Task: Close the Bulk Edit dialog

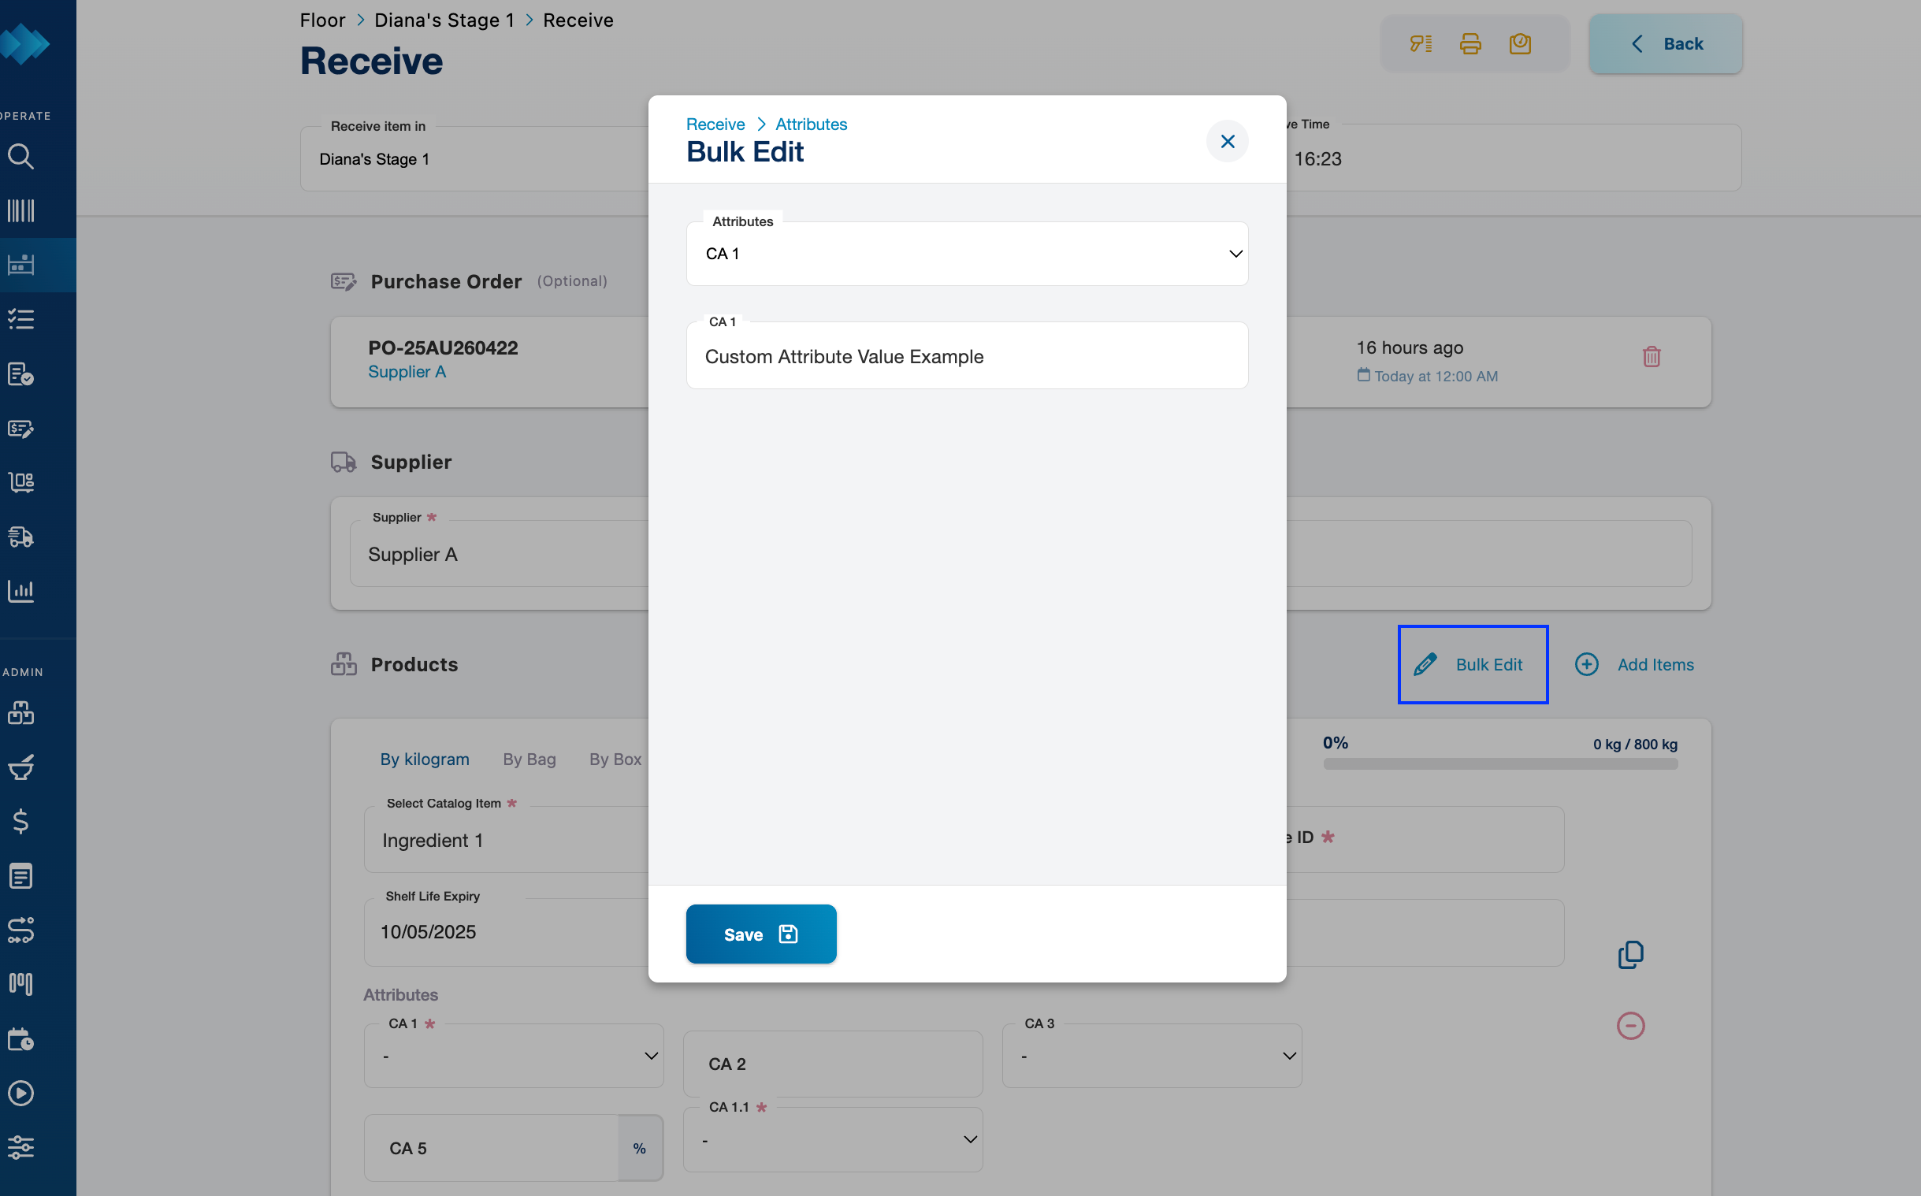Action: [x=1228, y=142]
